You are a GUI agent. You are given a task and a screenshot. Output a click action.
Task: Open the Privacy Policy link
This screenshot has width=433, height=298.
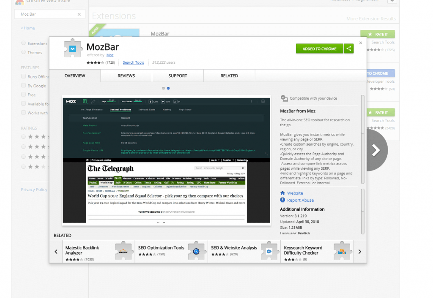[x=34, y=189]
